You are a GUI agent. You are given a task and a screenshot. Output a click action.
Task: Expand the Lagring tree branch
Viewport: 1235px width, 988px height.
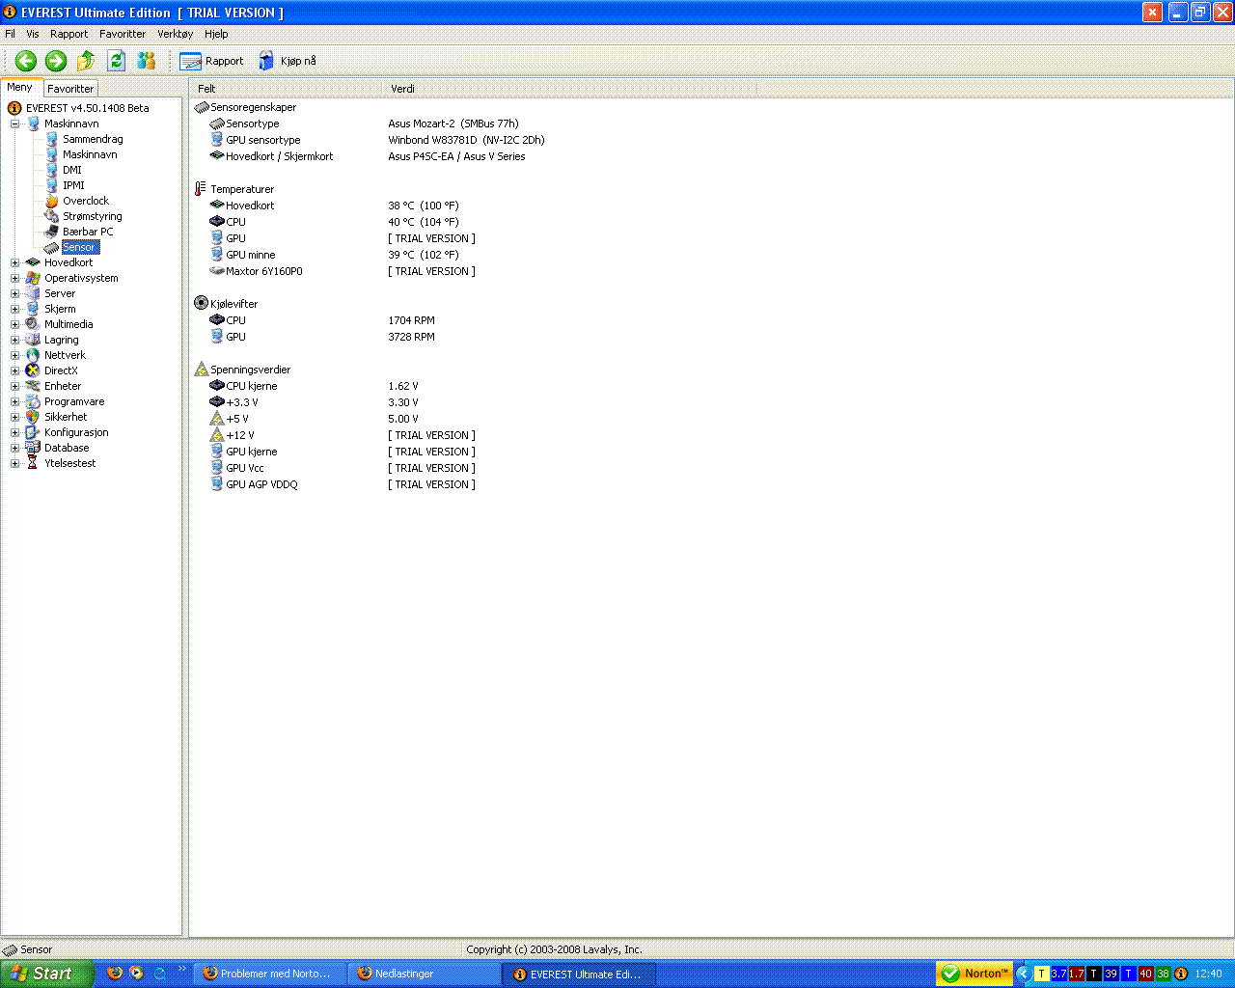click(x=14, y=340)
